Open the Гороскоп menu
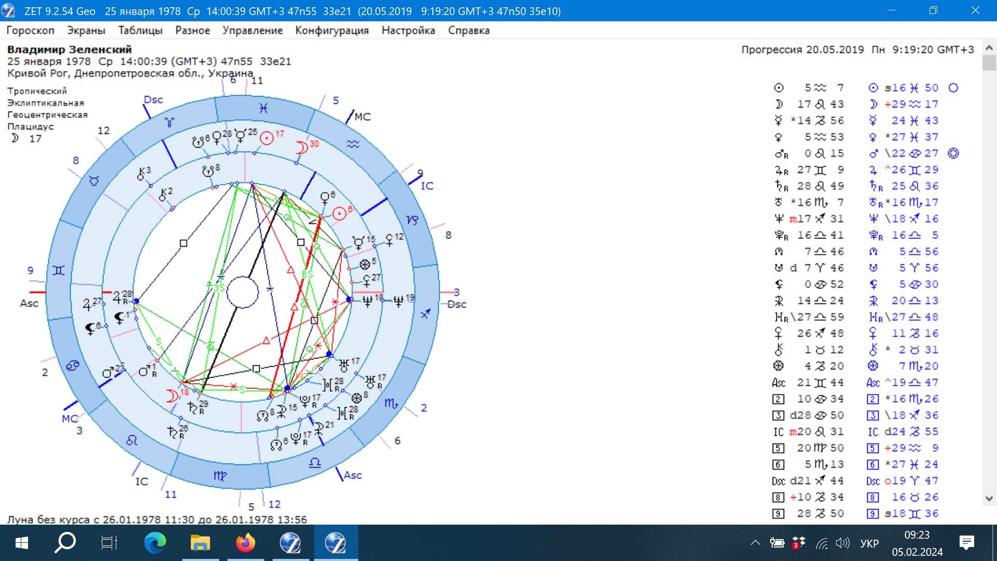997x561 pixels. click(x=30, y=30)
